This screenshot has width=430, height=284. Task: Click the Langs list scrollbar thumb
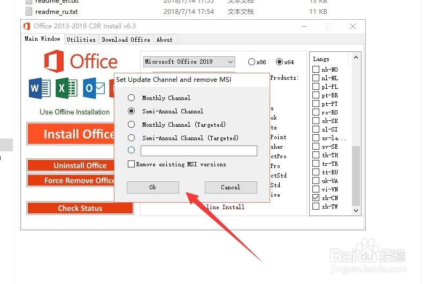pos(356,175)
